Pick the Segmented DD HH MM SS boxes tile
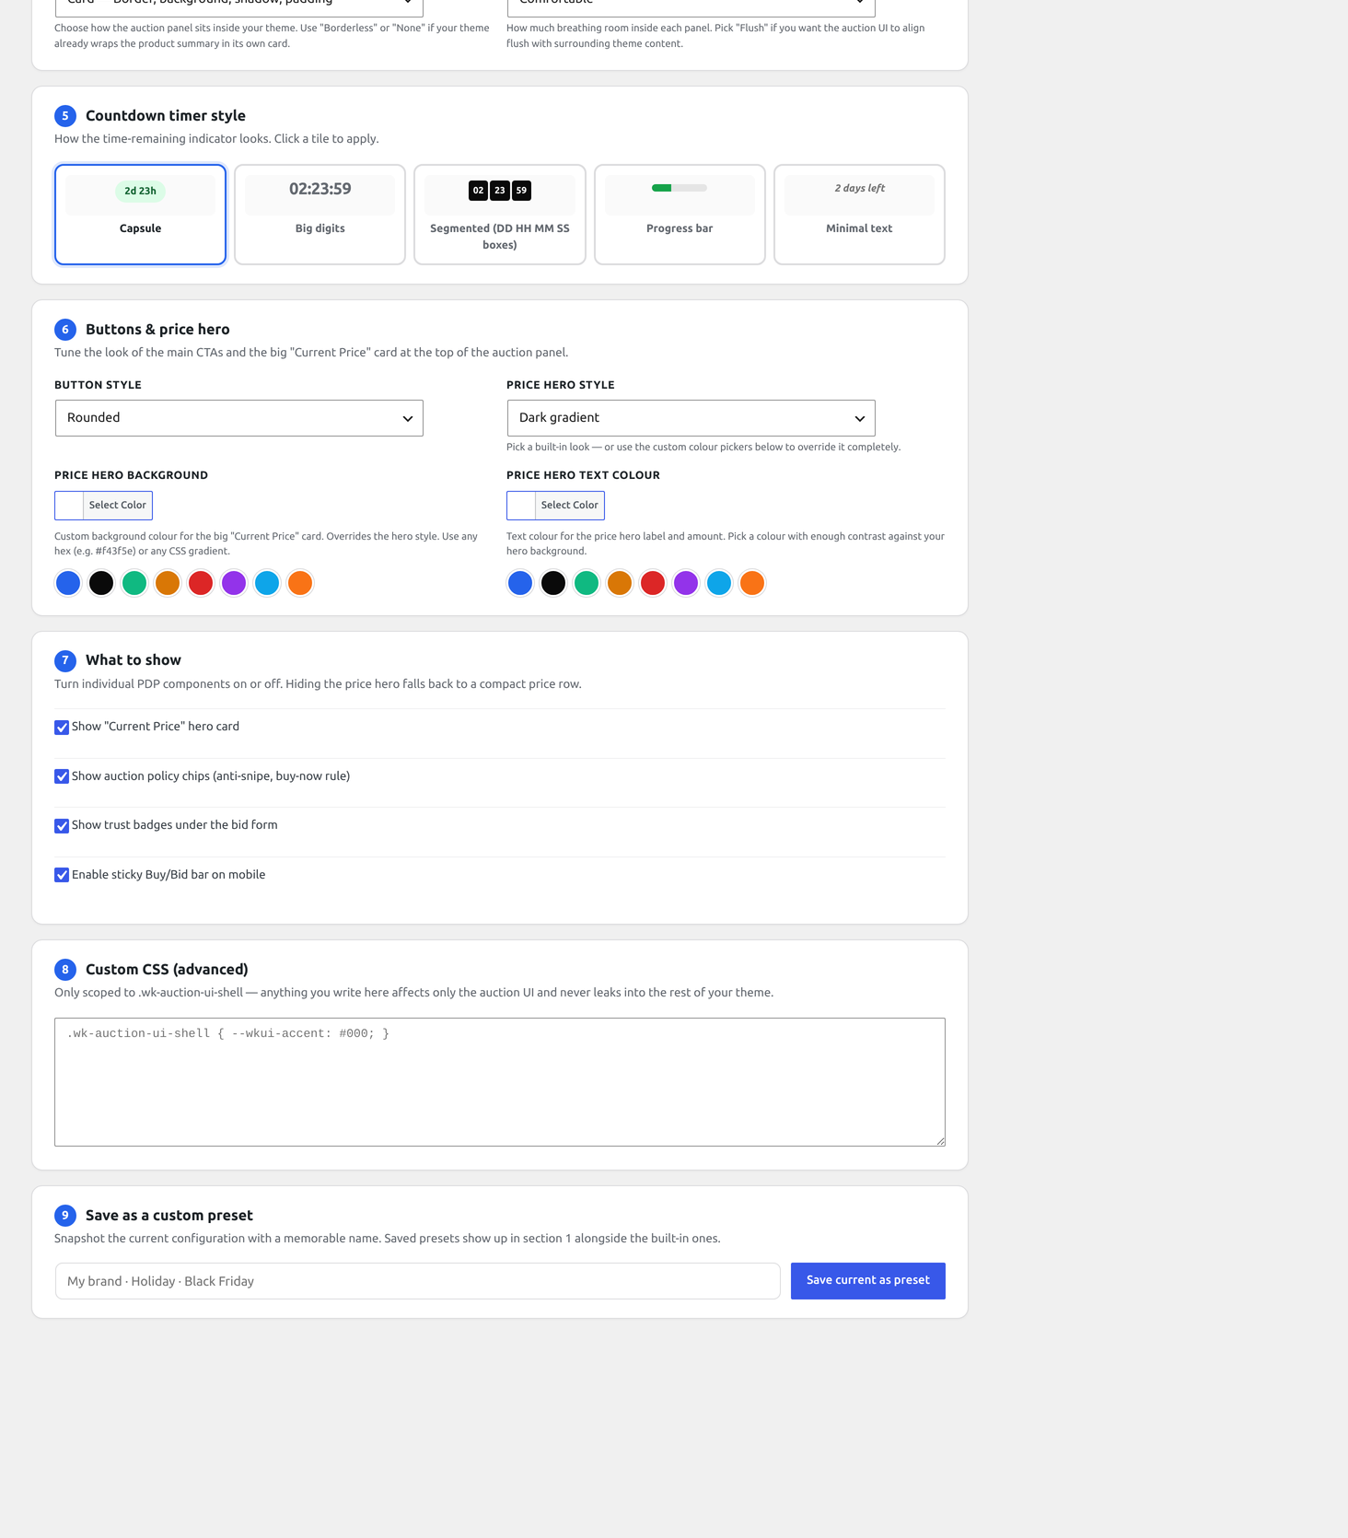Screen dimensions: 1348x1538 500,215
